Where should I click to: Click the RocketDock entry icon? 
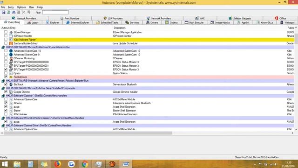coord(11,77)
